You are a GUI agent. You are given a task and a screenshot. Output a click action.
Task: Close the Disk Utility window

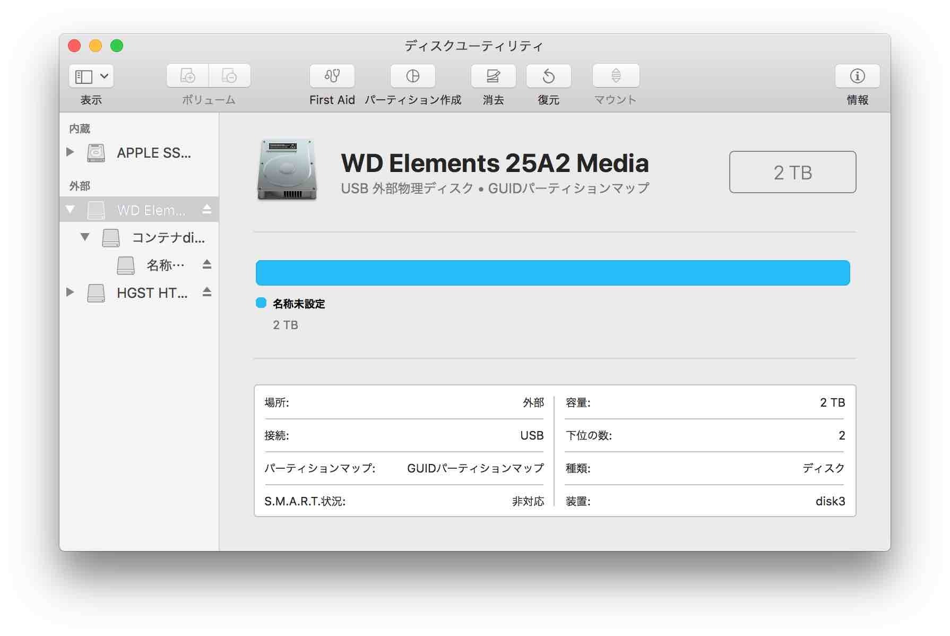click(74, 46)
